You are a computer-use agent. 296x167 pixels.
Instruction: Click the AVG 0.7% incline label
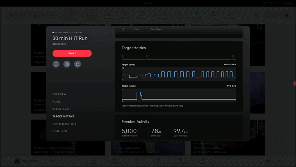[x=232, y=86]
